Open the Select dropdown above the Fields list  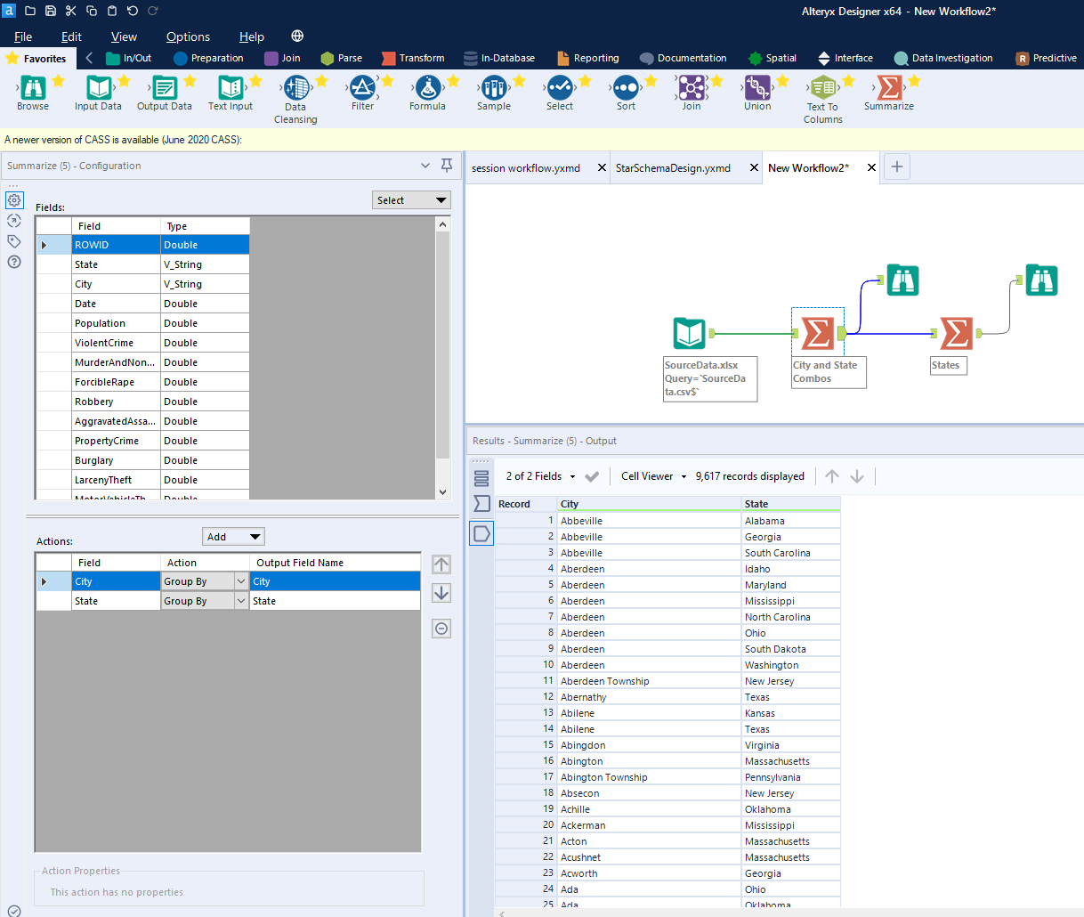411,199
